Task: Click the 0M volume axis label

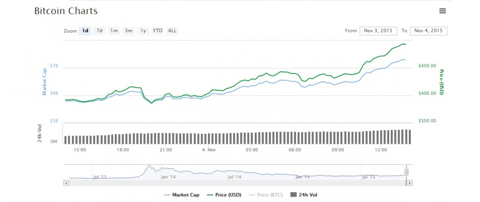Action: click(x=54, y=142)
